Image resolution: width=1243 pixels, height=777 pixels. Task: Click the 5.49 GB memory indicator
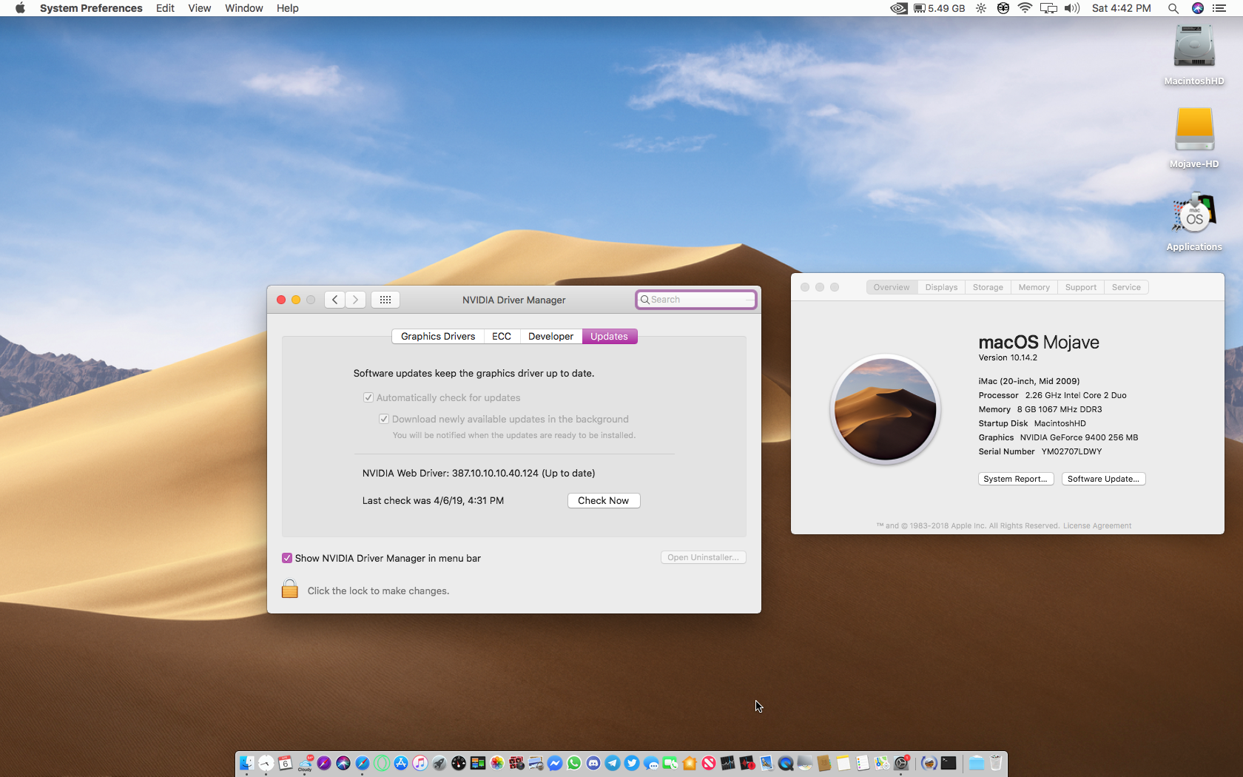(940, 8)
